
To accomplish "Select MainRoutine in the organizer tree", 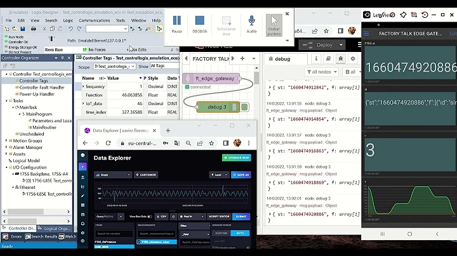I will [44, 127].
